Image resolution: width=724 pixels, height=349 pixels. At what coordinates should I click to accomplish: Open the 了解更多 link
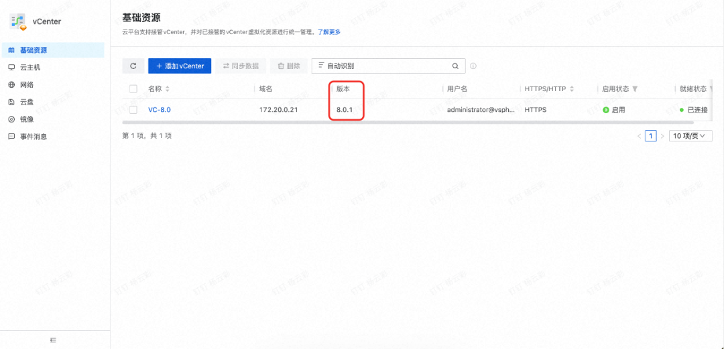point(329,32)
